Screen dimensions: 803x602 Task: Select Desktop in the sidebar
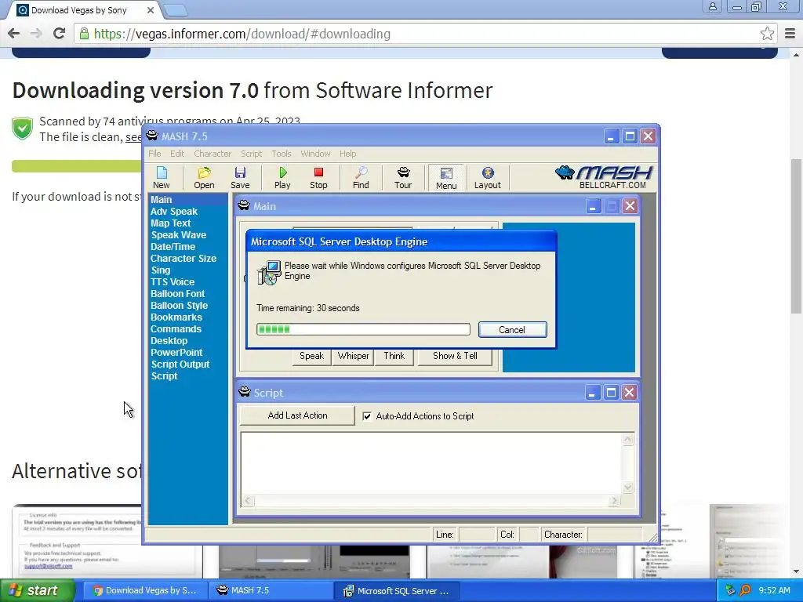[x=169, y=341]
